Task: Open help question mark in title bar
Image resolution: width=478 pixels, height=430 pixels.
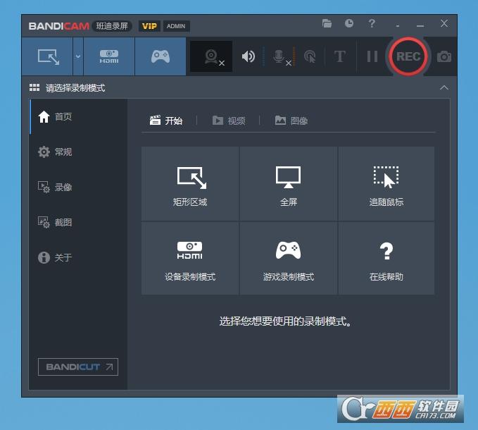Action: pyautogui.click(x=372, y=23)
